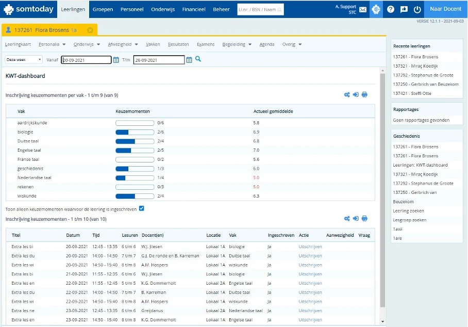Viewport: 468px width, 327px height.
Task: Open the feedback thumbs-up icon
Action: [404, 9]
